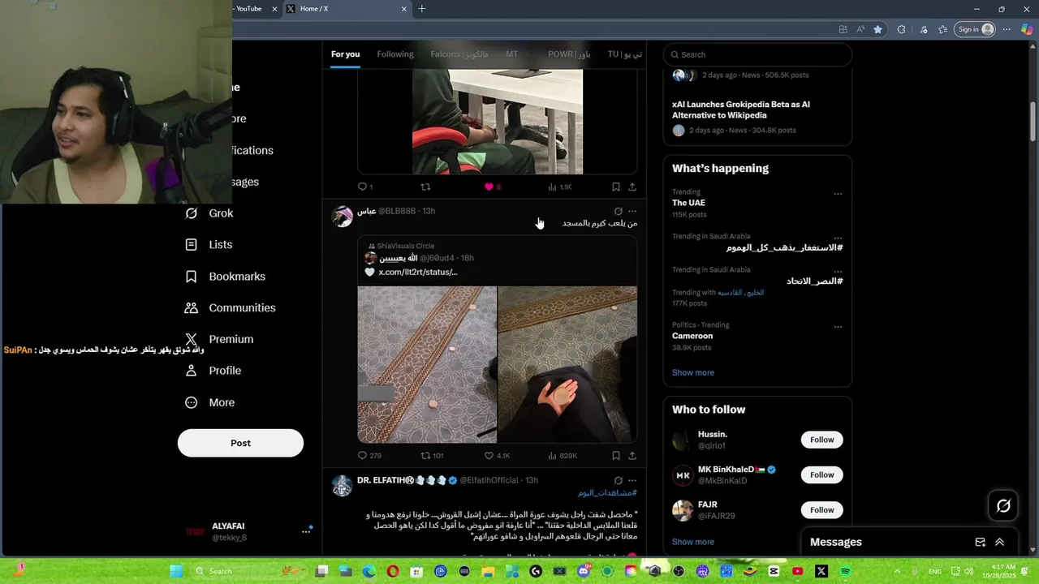This screenshot has width=1039, height=584.
Task: Open Profile in the sidebar
Action: click(213, 371)
